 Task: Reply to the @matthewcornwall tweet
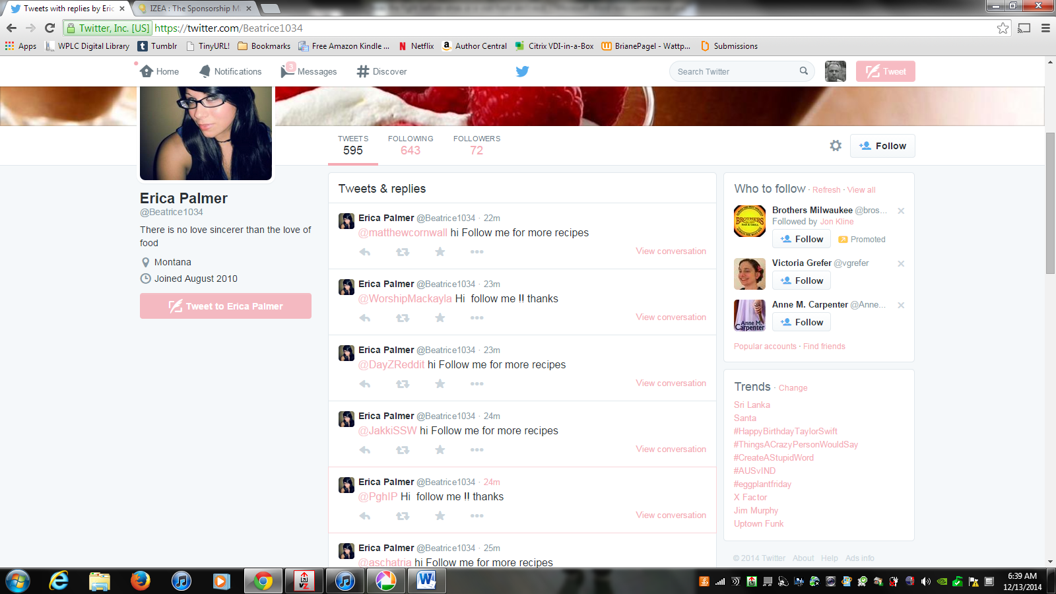[x=365, y=251]
